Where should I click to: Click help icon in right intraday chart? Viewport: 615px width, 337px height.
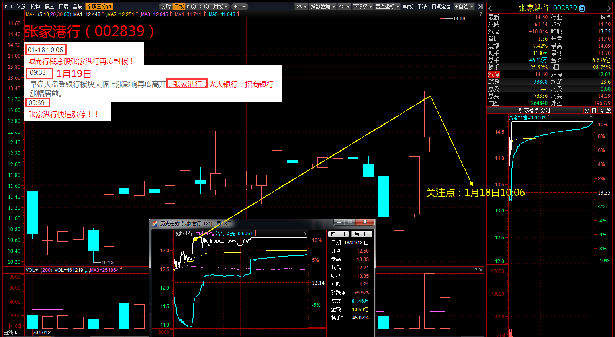(591, 117)
